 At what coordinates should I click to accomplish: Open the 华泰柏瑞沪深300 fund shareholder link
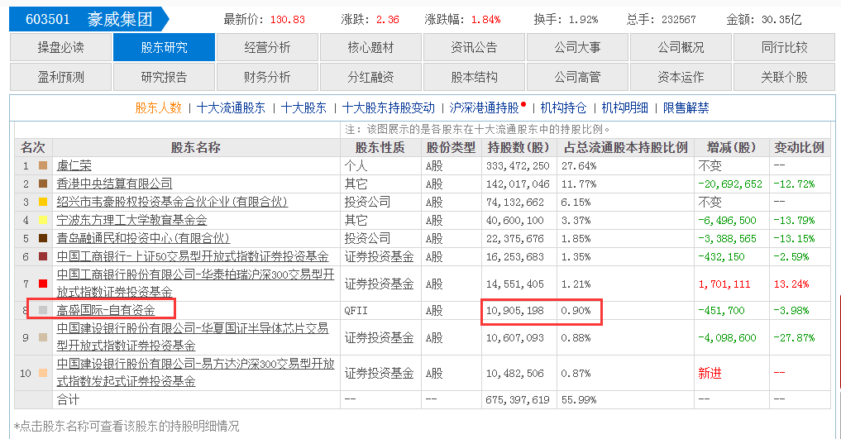coord(195,283)
